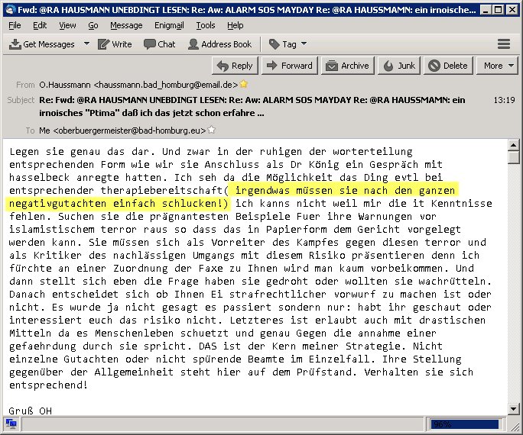
Task: Click the message time 13:19
Action: (x=504, y=100)
